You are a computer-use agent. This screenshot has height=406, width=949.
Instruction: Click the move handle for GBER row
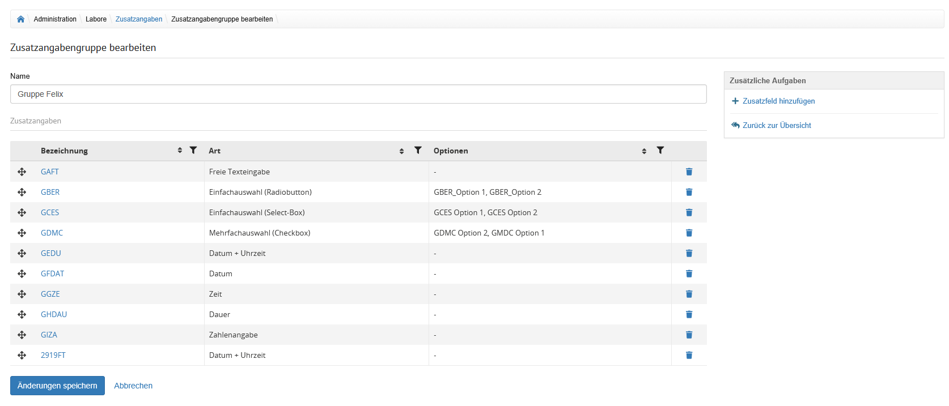22,192
